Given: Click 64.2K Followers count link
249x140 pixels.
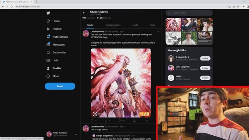Looking at the screenshot, I should 104,18.
